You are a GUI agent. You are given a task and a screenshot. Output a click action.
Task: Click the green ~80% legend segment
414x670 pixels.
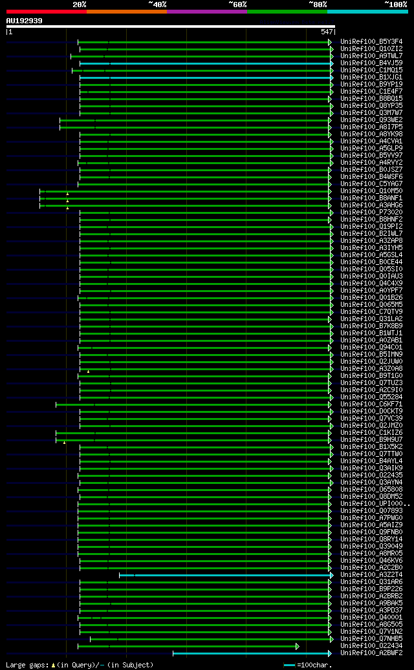[287, 12]
